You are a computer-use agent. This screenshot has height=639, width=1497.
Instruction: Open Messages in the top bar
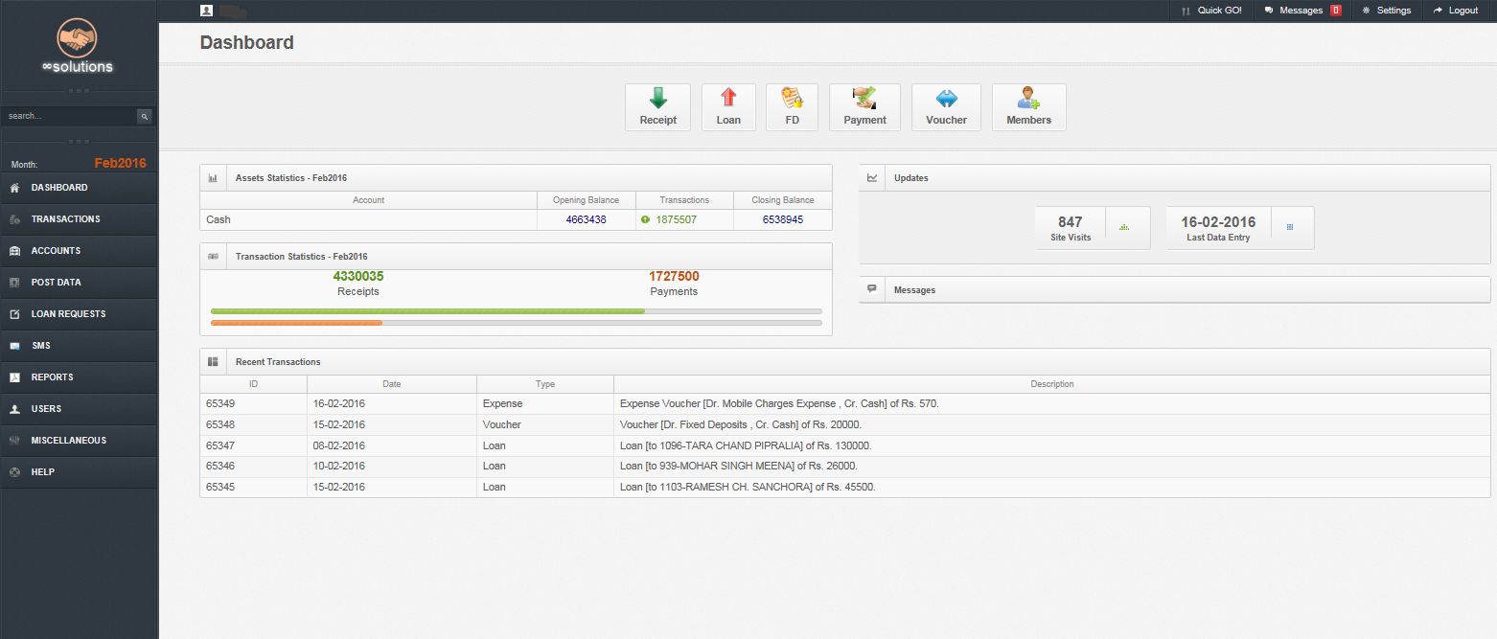1301,11
